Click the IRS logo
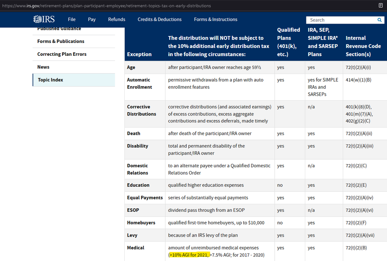 44,19
